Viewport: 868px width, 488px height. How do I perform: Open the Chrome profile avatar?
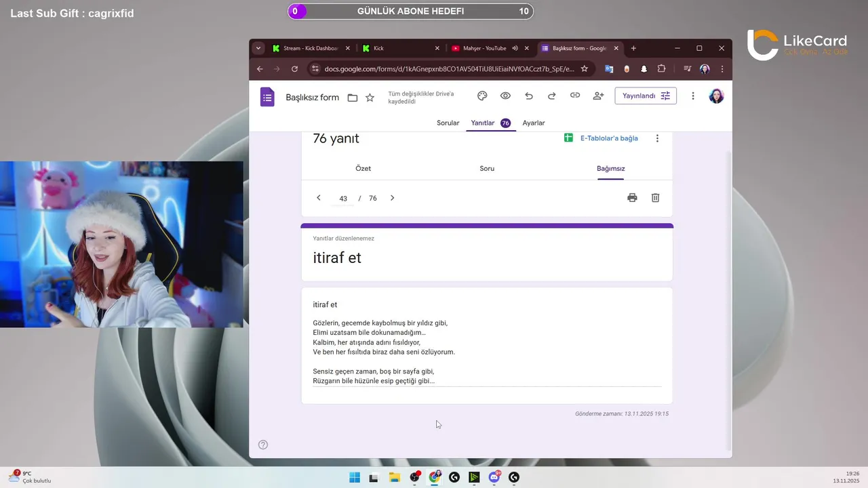tap(705, 68)
